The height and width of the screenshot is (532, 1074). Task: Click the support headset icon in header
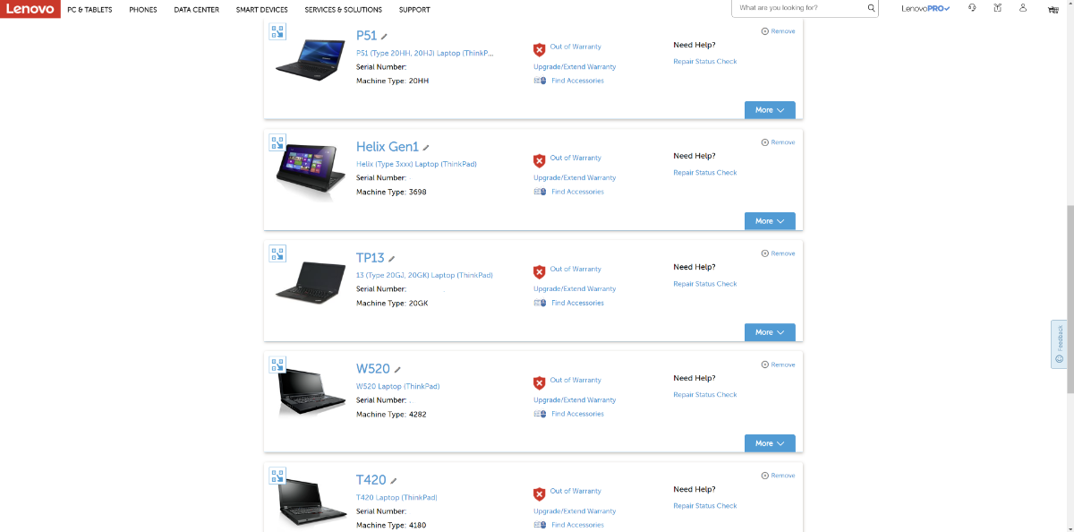(972, 8)
